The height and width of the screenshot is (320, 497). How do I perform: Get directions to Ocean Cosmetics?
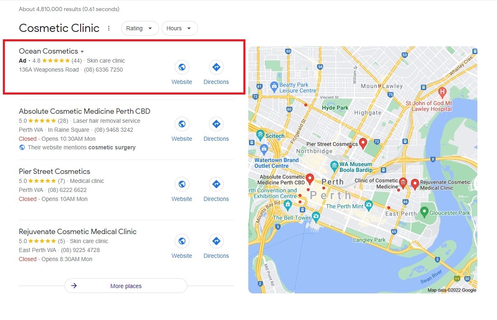pyautogui.click(x=216, y=67)
